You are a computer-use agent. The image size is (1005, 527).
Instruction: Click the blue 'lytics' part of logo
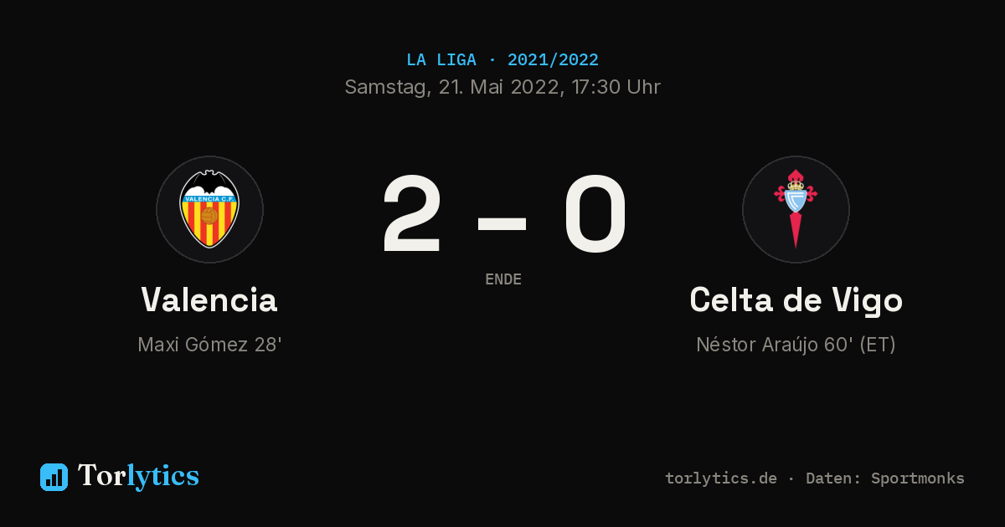pyautogui.click(x=162, y=476)
